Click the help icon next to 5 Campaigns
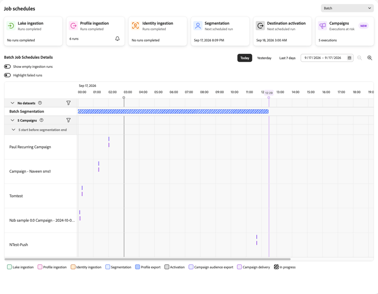The image size is (378, 294). coord(41,120)
